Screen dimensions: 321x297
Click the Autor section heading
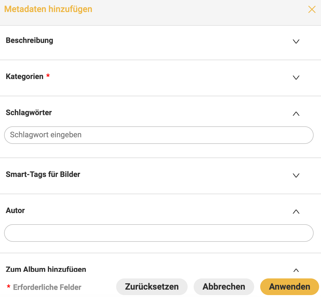click(x=15, y=211)
